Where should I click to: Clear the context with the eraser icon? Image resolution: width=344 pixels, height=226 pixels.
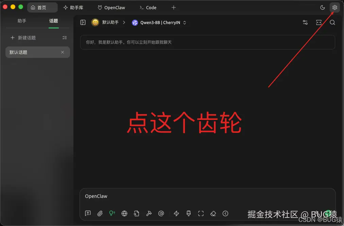[x=213, y=213]
